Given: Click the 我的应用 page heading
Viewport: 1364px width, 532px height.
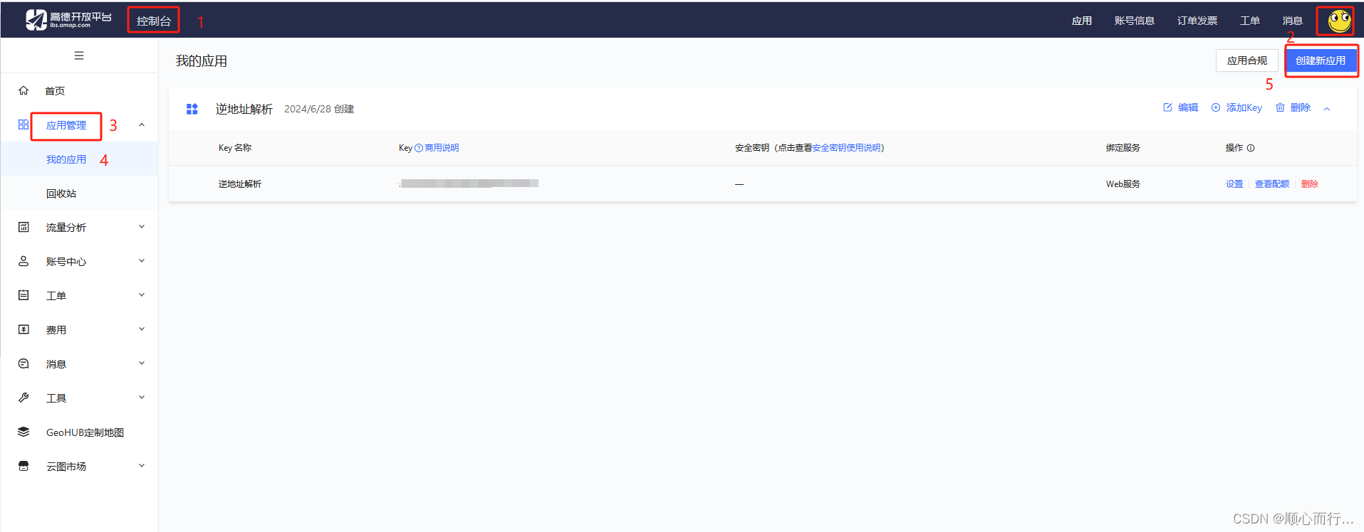Looking at the screenshot, I should click(202, 61).
